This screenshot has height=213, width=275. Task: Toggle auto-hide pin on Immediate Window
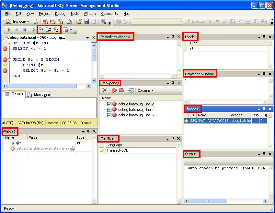click(173, 37)
